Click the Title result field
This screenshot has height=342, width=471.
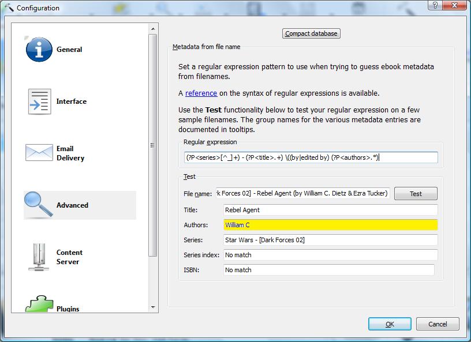330,210
